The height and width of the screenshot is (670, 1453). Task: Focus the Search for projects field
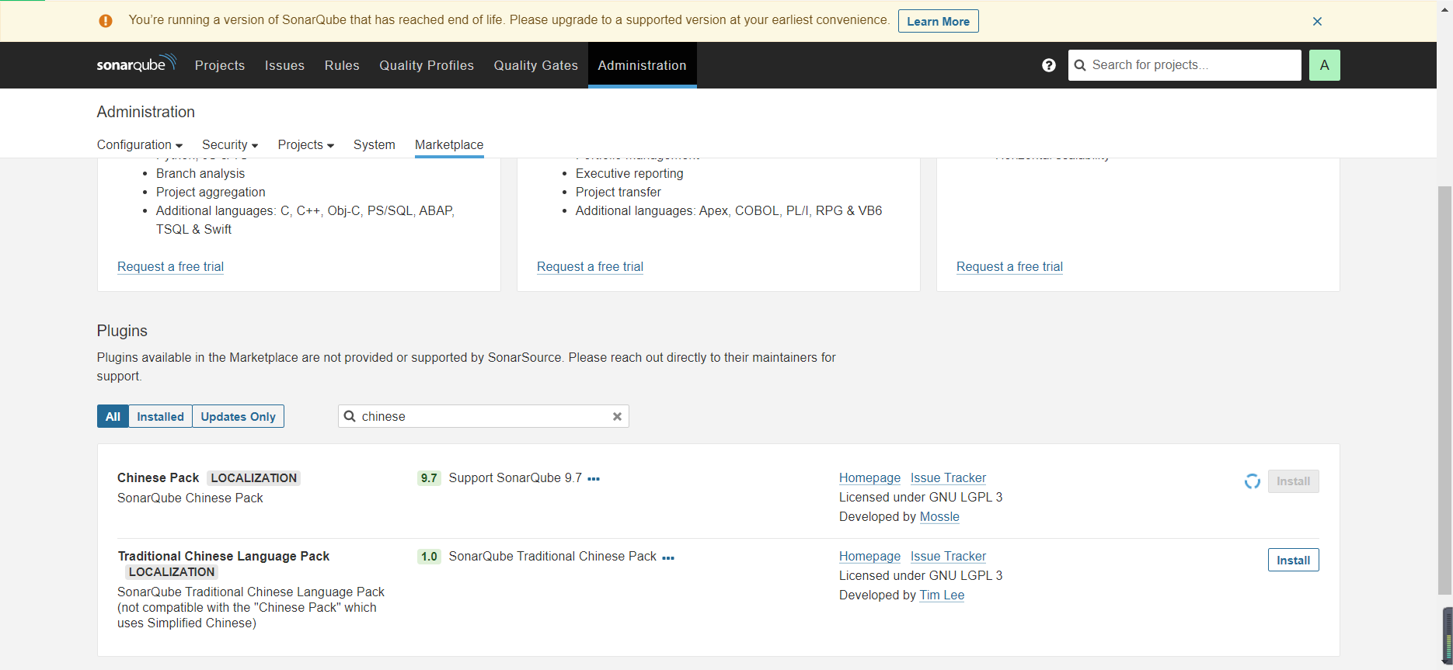[x=1185, y=65]
